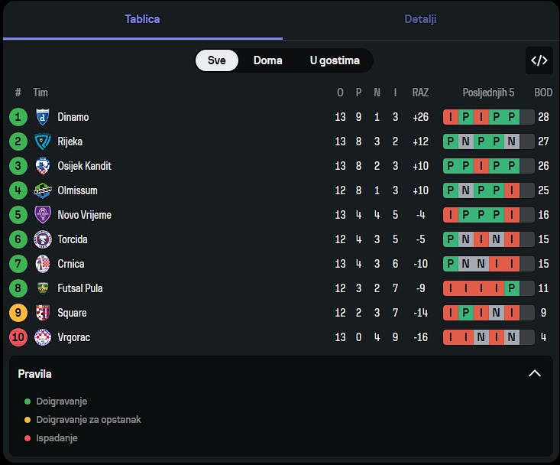
Task: Click the Novo Vrijeme team crest
Action: tap(43, 215)
